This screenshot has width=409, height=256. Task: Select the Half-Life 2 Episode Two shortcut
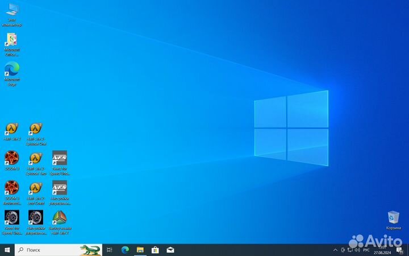(36, 164)
